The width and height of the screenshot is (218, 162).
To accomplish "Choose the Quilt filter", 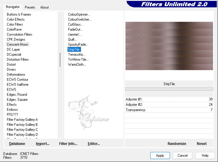I will pyautogui.click(x=72, y=39).
